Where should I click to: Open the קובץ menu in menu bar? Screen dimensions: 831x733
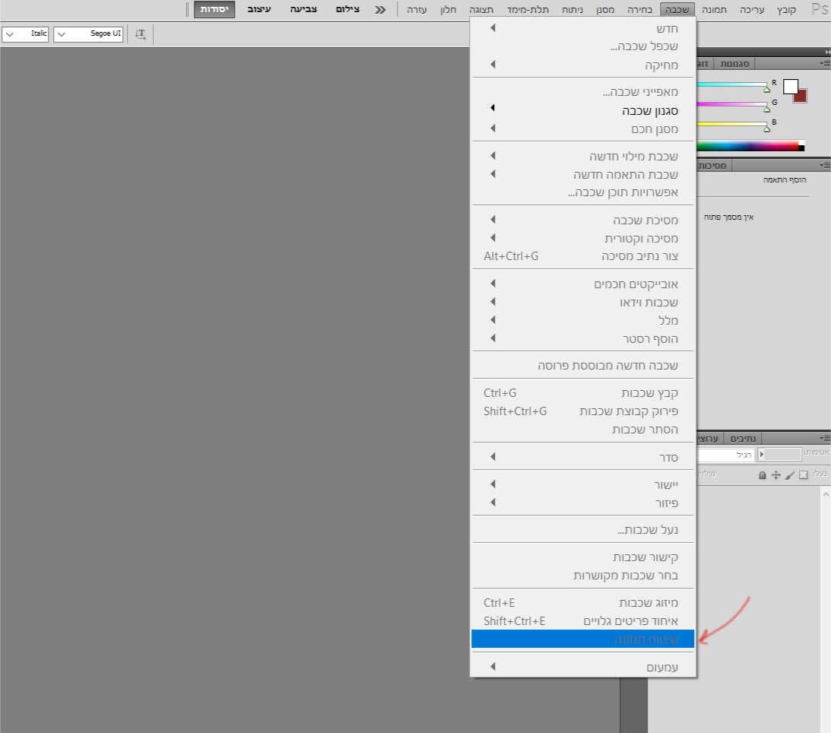[x=786, y=10]
